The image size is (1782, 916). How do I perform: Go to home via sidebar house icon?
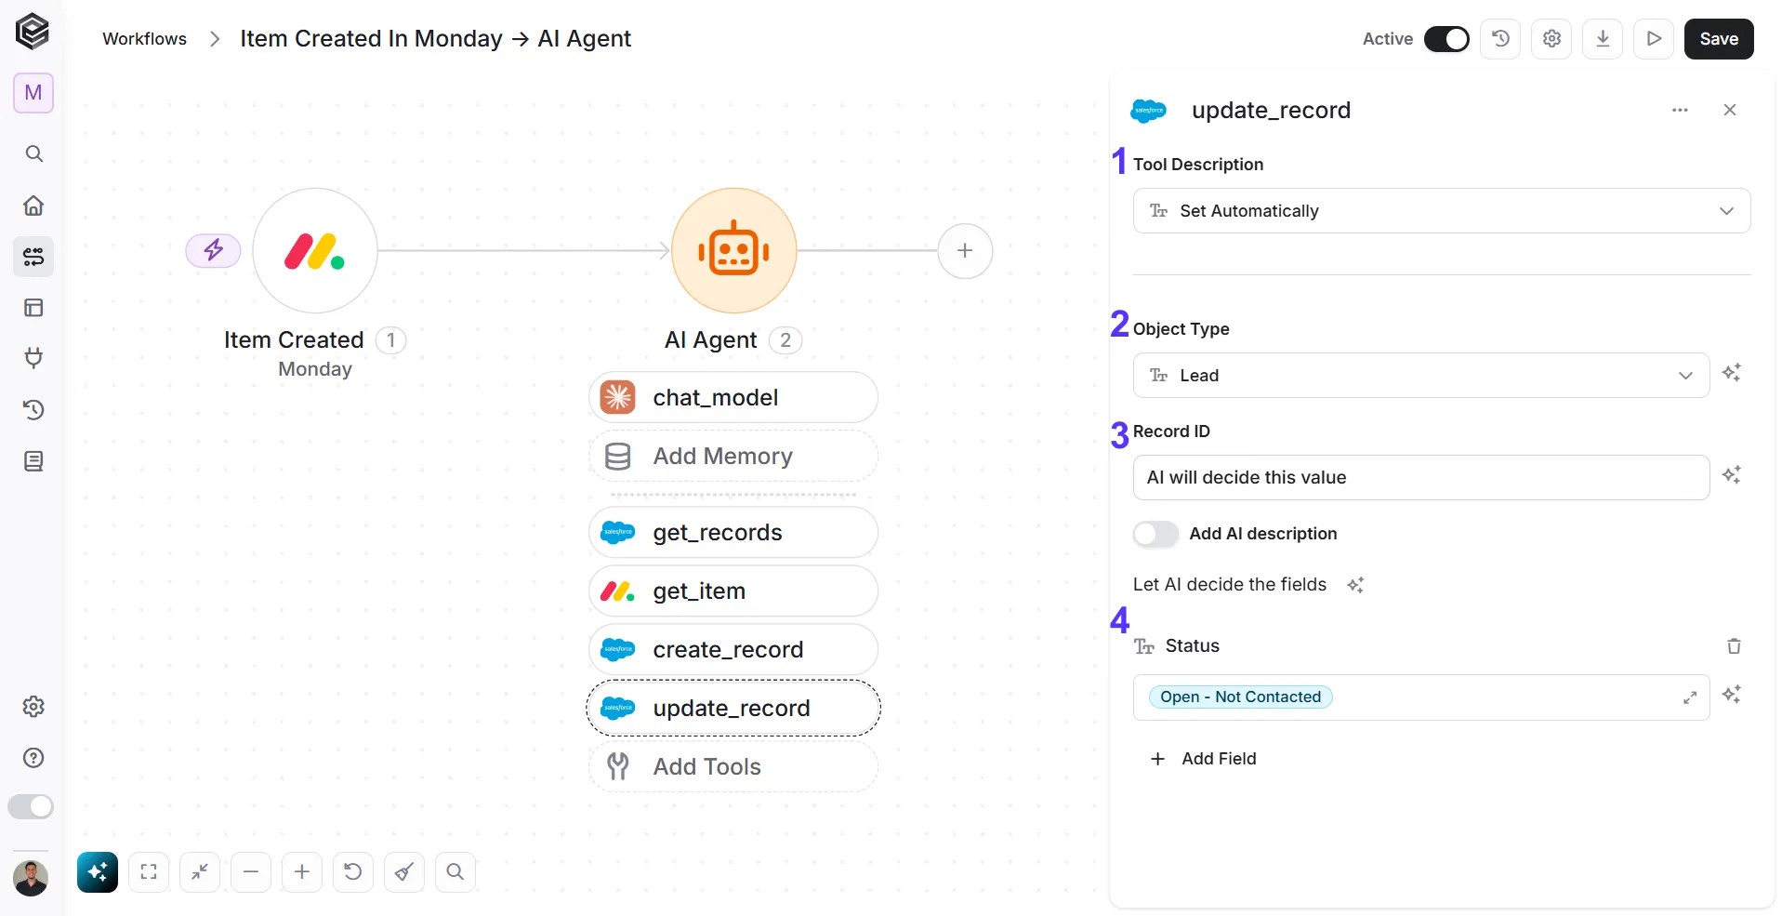point(33,205)
